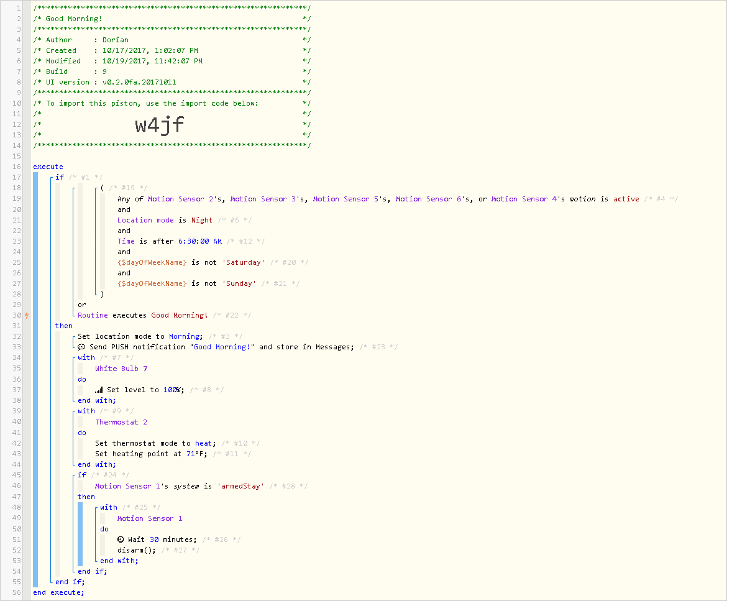Click 'Motion Sensor 4' device in the condition
Image resolution: width=732 pixels, height=606 pixels.
pyautogui.click(x=524, y=200)
